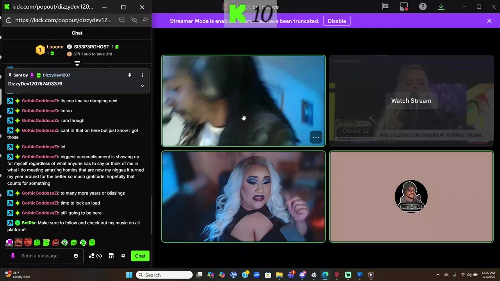Open the Windows Start menu
500x281 pixels.
tap(129, 275)
